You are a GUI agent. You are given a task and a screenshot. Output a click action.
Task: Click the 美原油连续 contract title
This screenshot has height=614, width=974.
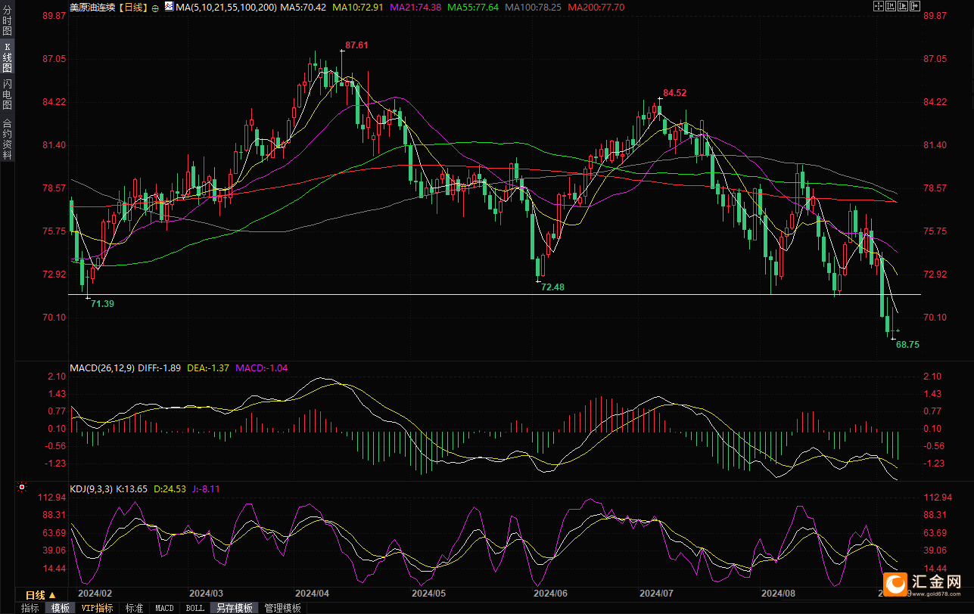click(93, 7)
